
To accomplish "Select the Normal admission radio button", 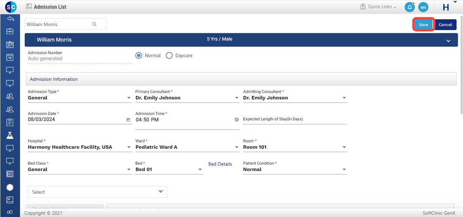I will pos(139,56).
